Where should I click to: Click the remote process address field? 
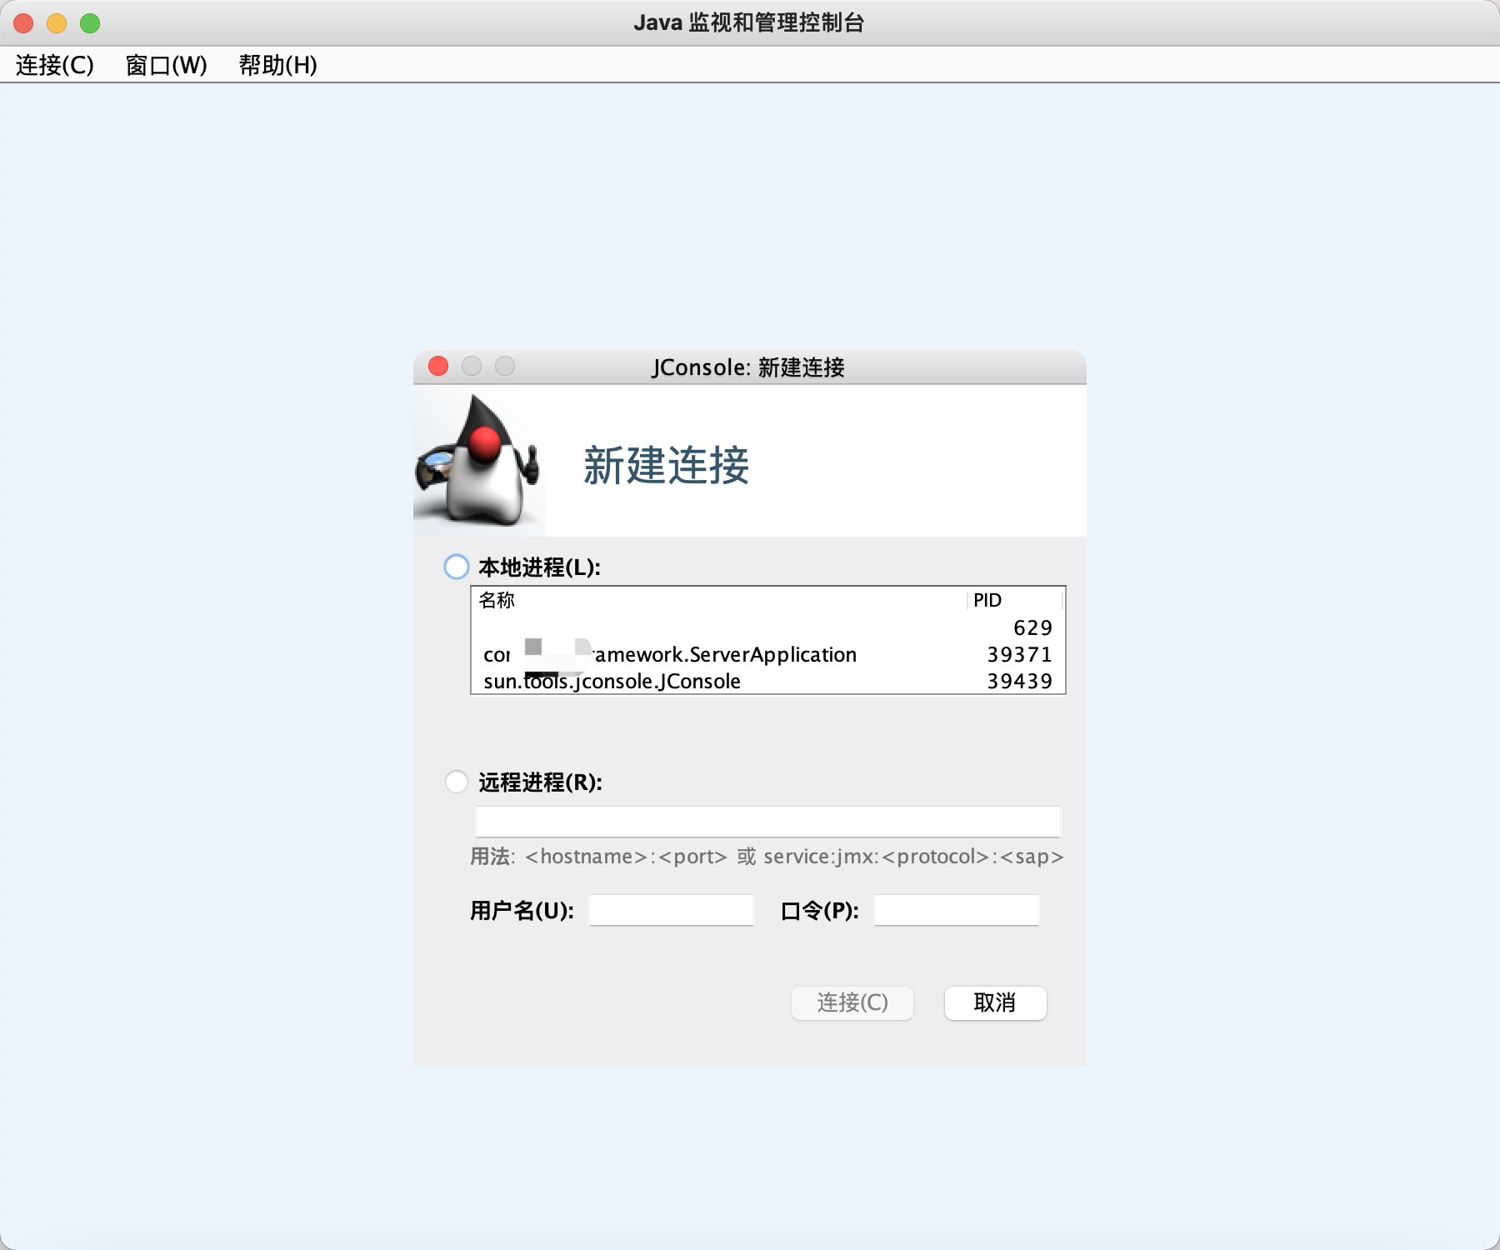tap(767, 821)
